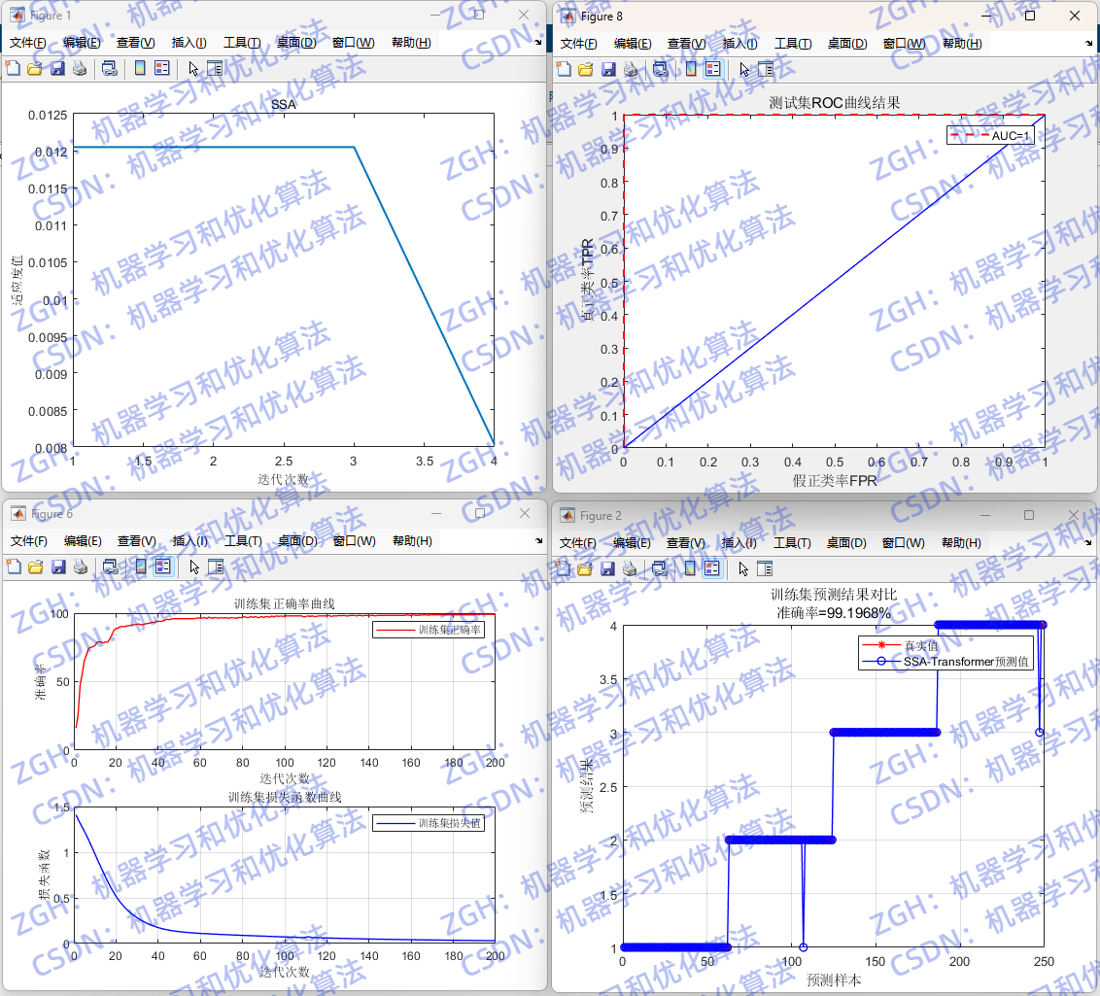Screen dimensions: 1100x996
Task: Click dock arrow at Figure 1 menu bar end
Action: click(x=538, y=43)
